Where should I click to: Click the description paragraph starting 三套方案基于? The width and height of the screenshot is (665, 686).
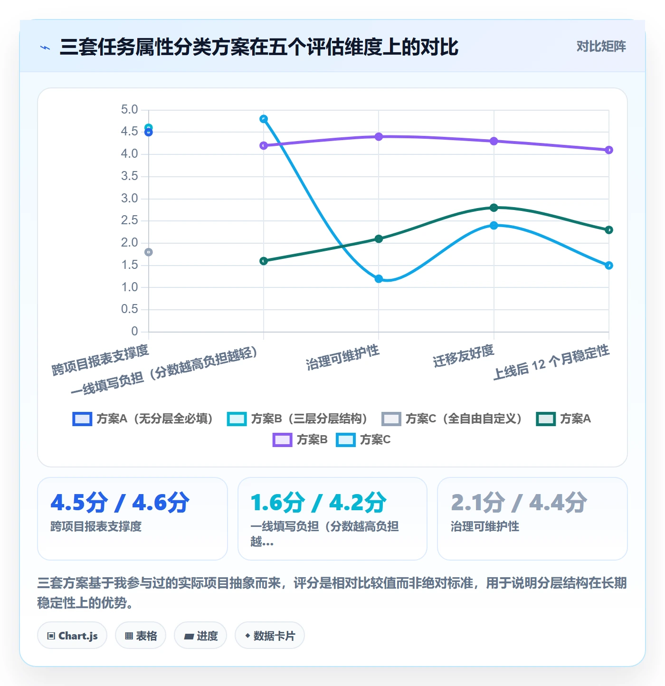[x=332, y=592]
